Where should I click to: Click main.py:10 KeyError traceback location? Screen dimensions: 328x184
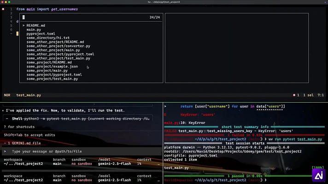(184, 123)
